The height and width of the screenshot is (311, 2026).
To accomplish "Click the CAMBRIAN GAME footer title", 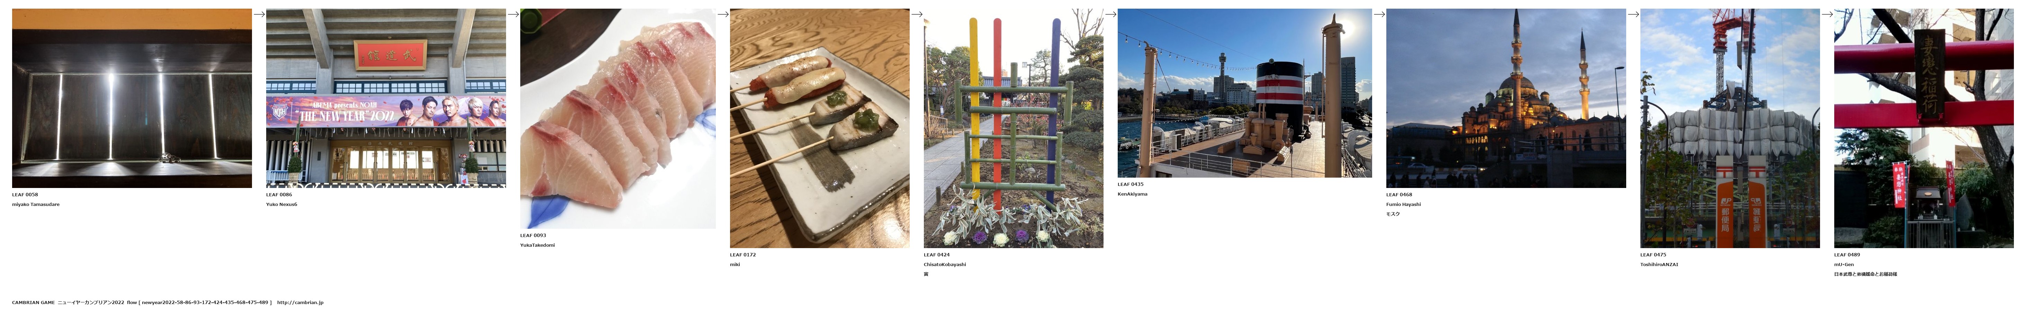I will (33, 302).
